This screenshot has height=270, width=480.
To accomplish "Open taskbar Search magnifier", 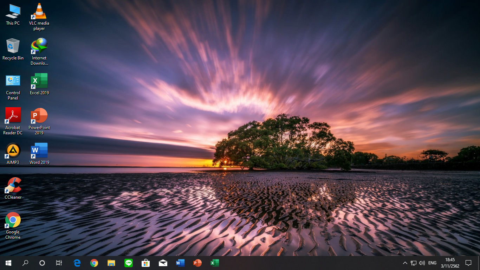I will pyautogui.click(x=25, y=263).
